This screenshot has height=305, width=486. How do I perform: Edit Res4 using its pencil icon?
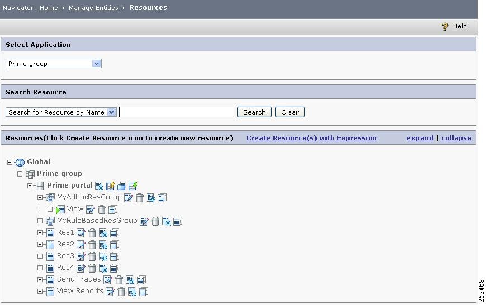coord(81,268)
